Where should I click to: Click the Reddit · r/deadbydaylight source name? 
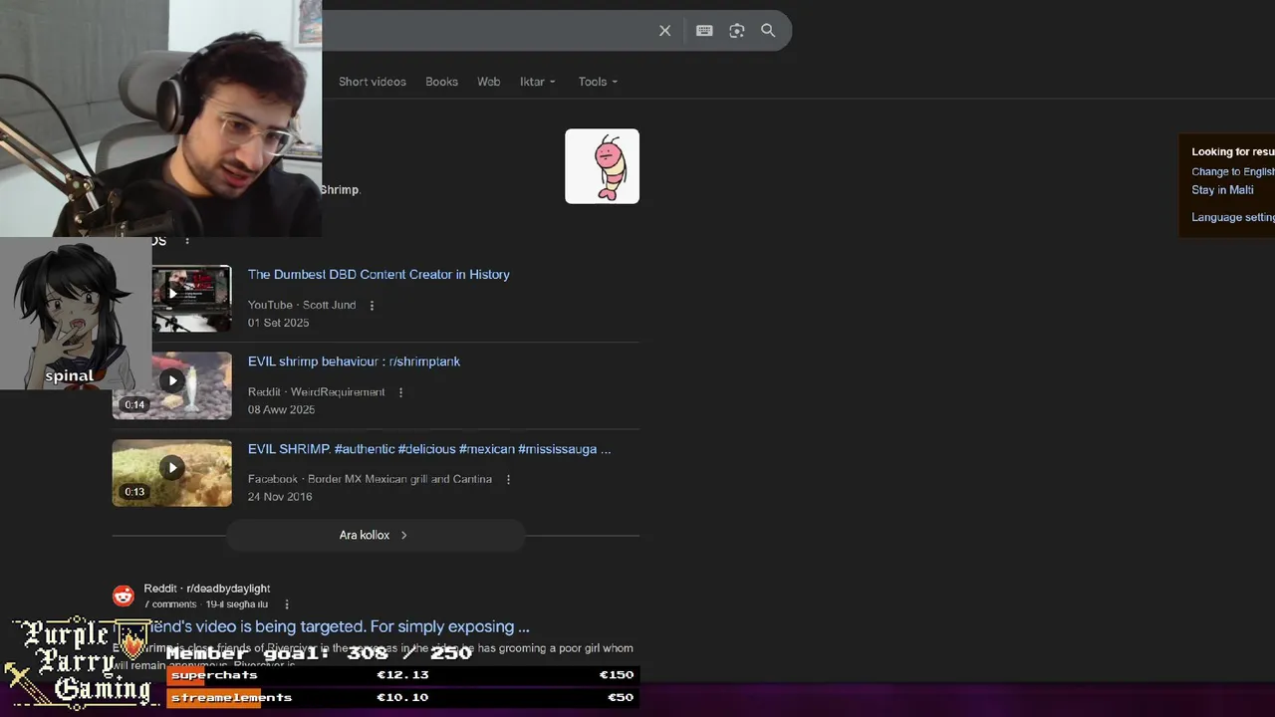[x=207, y=589]
